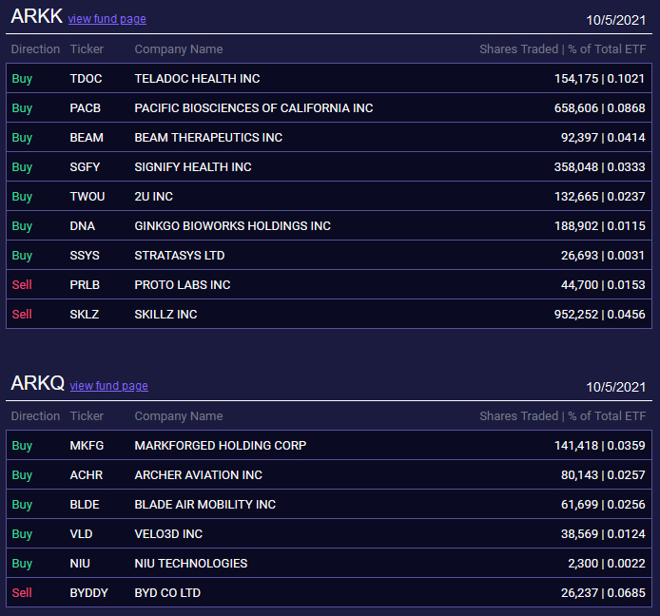660x616 pixels.
Task: Select the MKFG ticker
Action: (x=87, y=446)
